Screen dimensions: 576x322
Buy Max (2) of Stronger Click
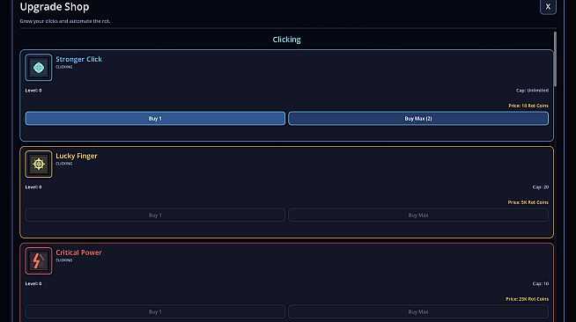point(418,119)
